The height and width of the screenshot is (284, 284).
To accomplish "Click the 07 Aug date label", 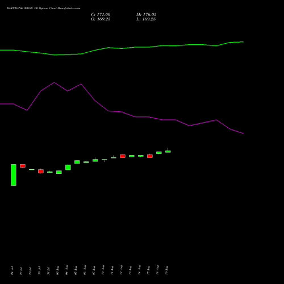I will click(x=94, y=270).
